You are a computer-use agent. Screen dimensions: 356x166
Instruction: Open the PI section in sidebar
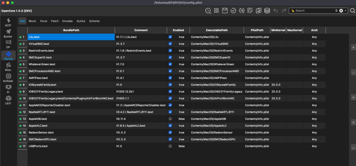pos(9,89)
